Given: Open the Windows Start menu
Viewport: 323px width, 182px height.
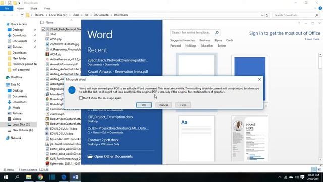Looking at the screenshot, I should (6, 177).
